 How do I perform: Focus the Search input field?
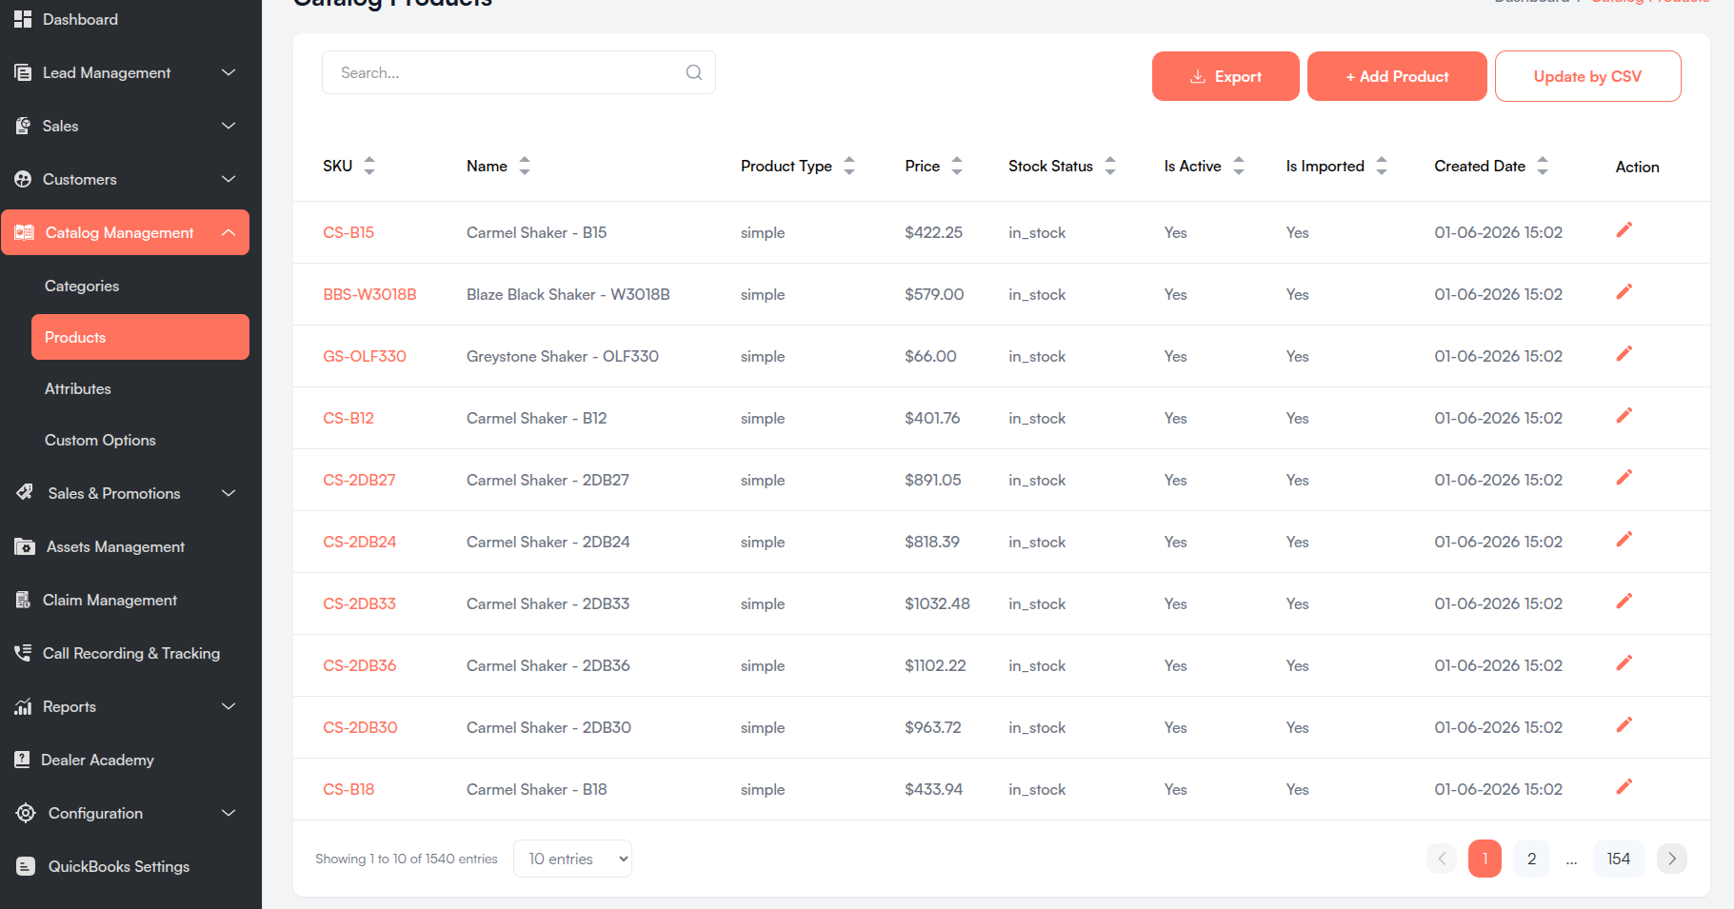[519, 72]
